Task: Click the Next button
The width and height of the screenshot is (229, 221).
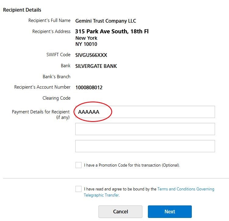Action: [170, 212]
